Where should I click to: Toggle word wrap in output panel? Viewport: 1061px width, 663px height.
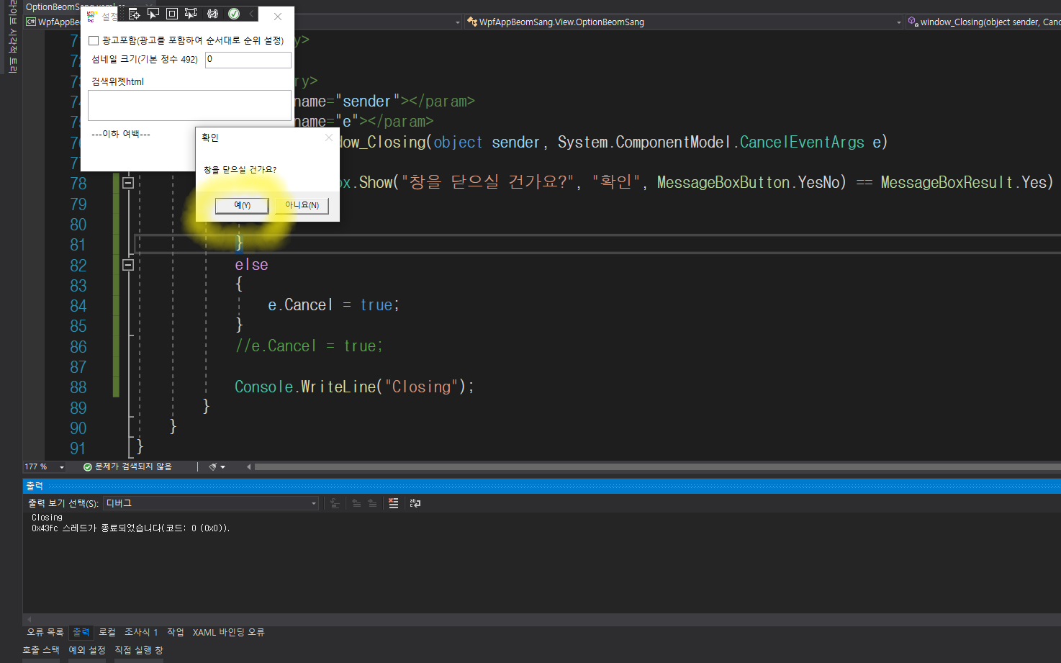415,503
